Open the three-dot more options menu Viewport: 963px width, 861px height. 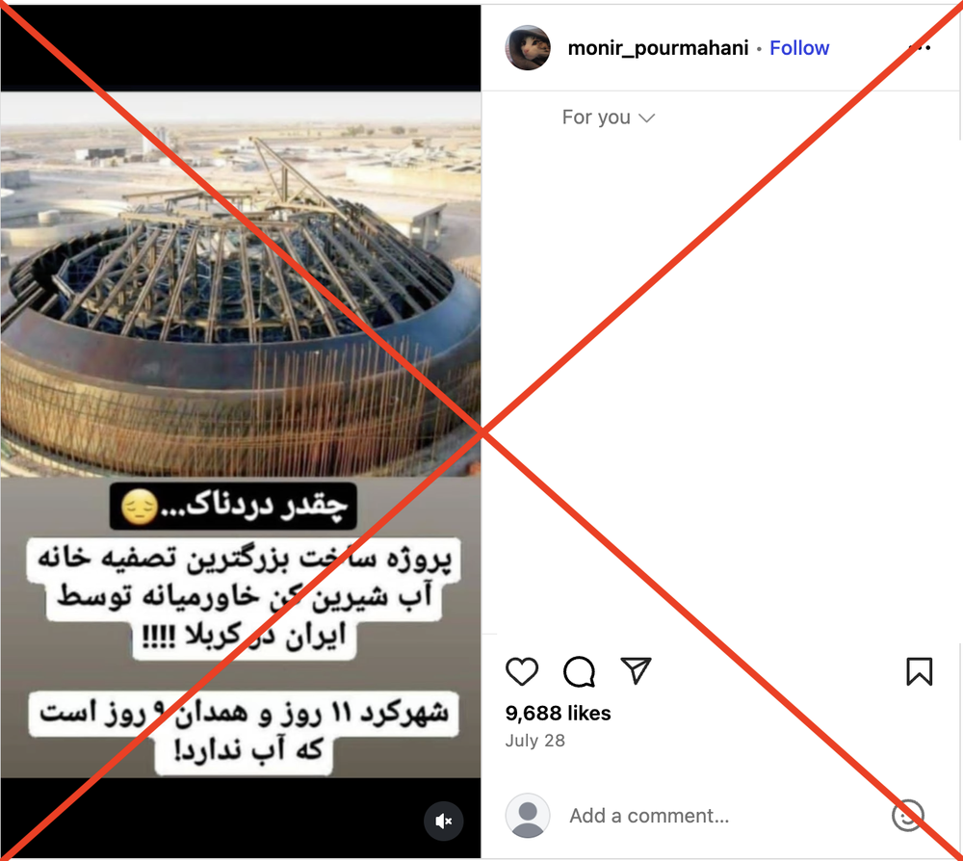point(920,48)
